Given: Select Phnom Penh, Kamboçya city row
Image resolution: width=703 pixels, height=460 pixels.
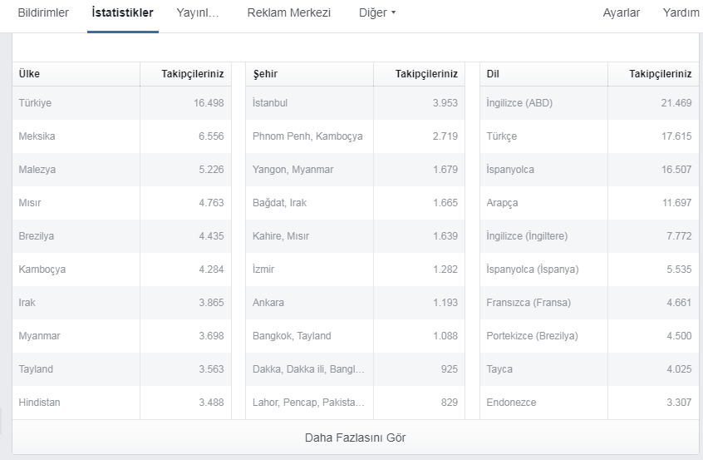Looking at the screenshot, I should [x=355, y=136].
